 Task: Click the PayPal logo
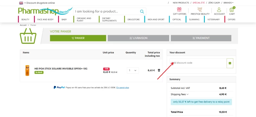pyautogui.click(x=59, y=88)
